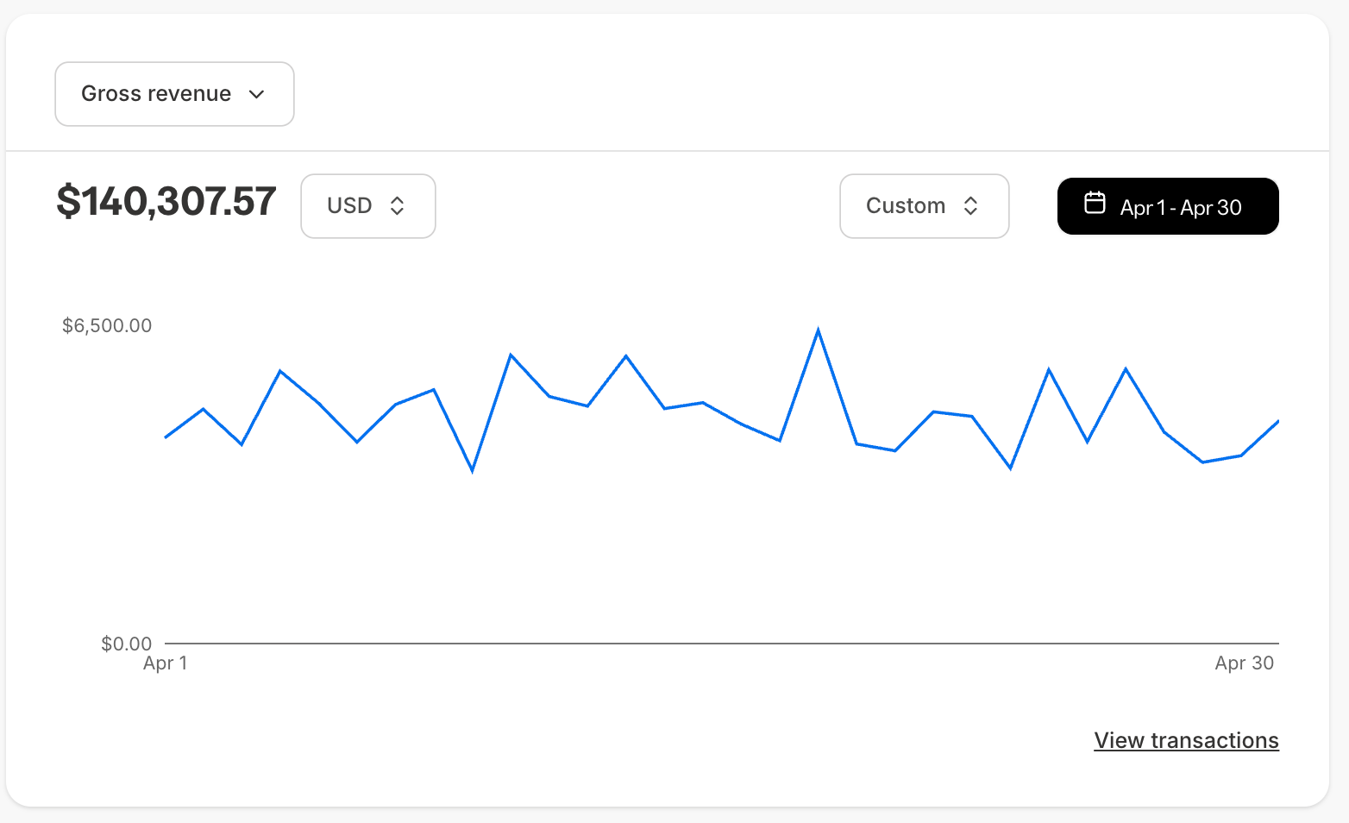Click the Apr 1 x-axis label
1349x823 pixels.
[x=165, y=663]
